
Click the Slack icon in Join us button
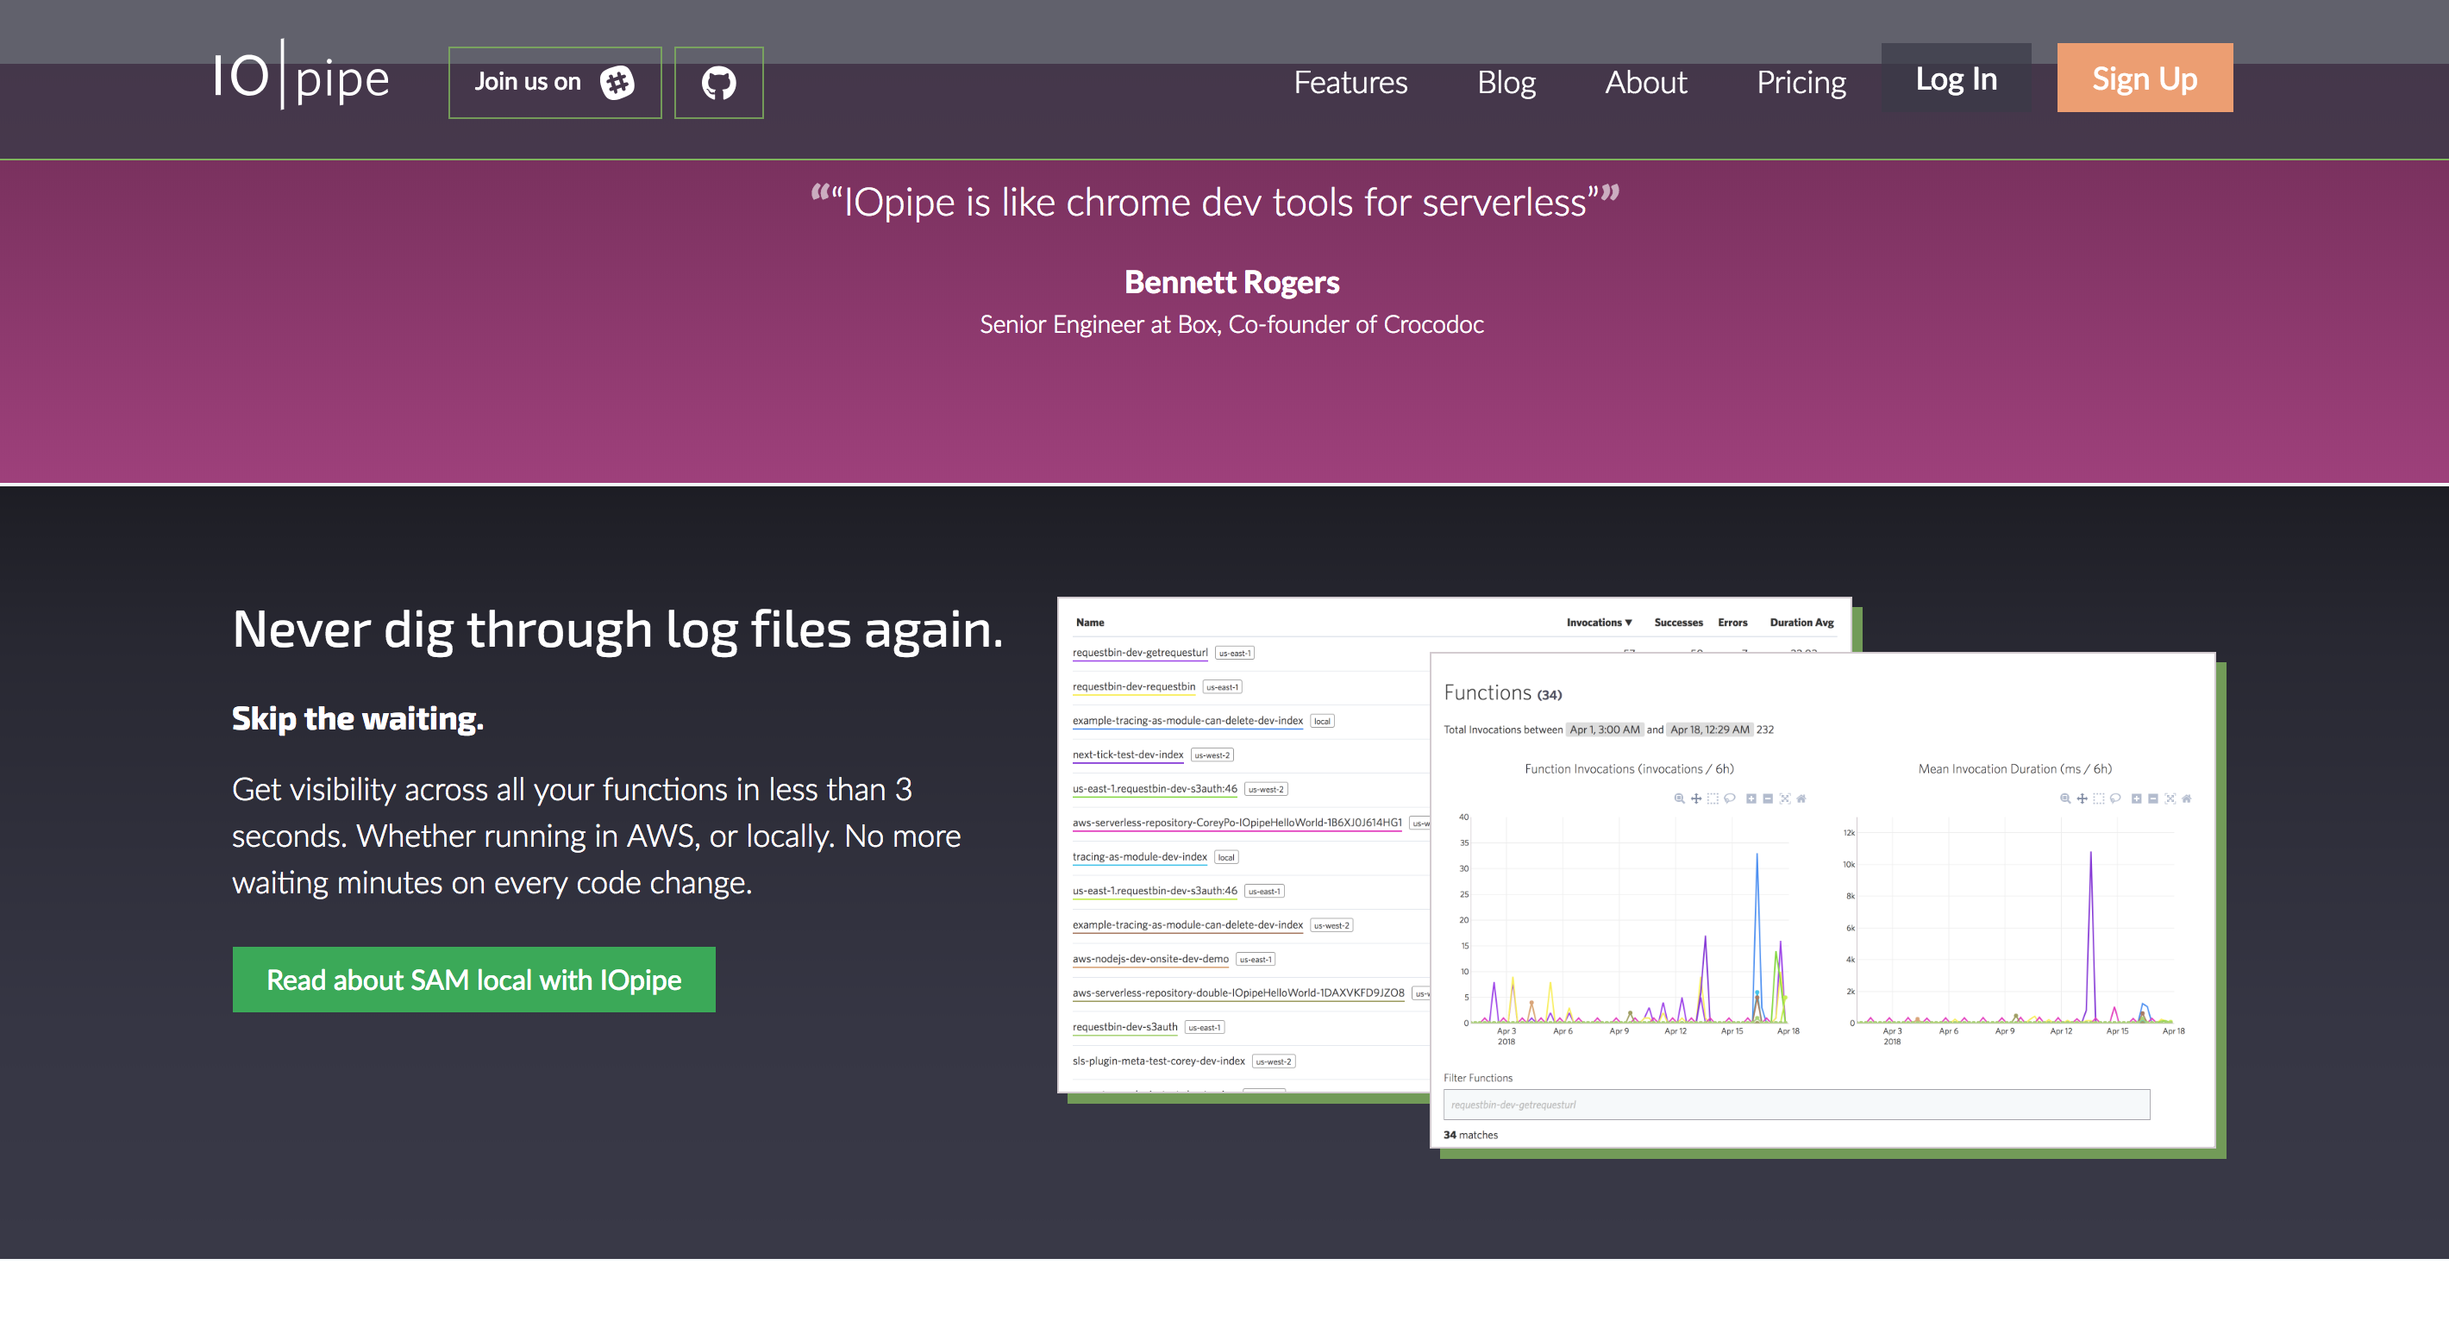tap(618, 83)
